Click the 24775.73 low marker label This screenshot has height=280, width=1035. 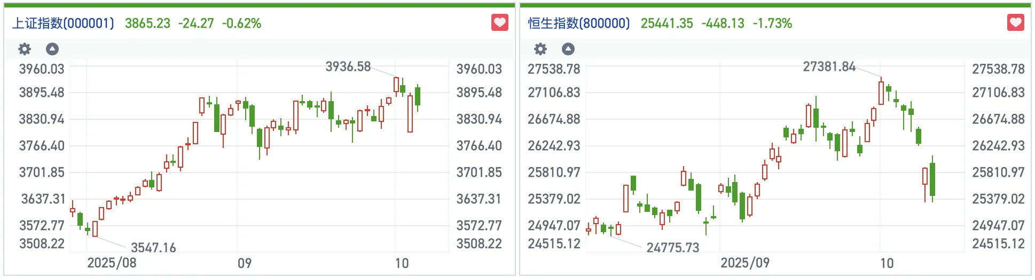click(x=672, y=248)
